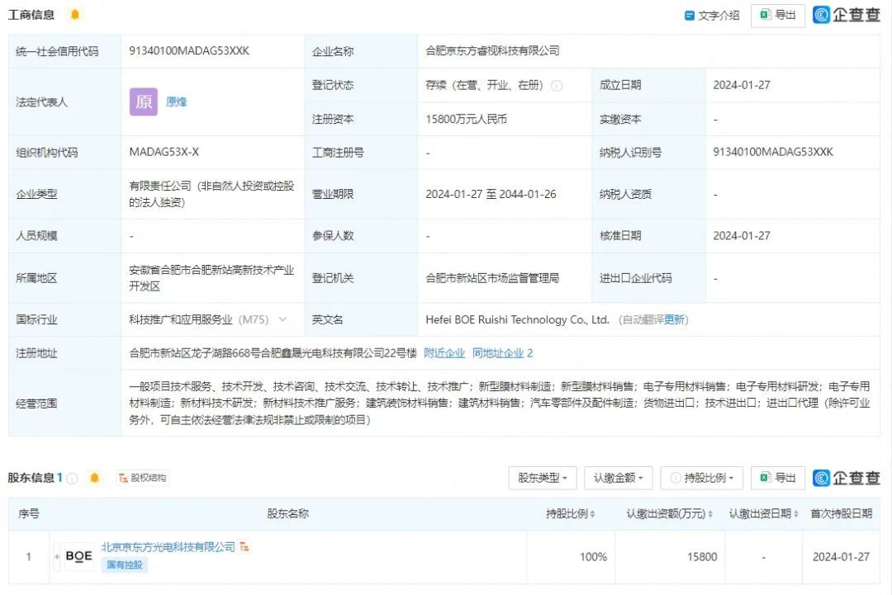The image size is (892, 595).
Task: Open the 文字介绍 text introduction
Action: tap(712, 16)
